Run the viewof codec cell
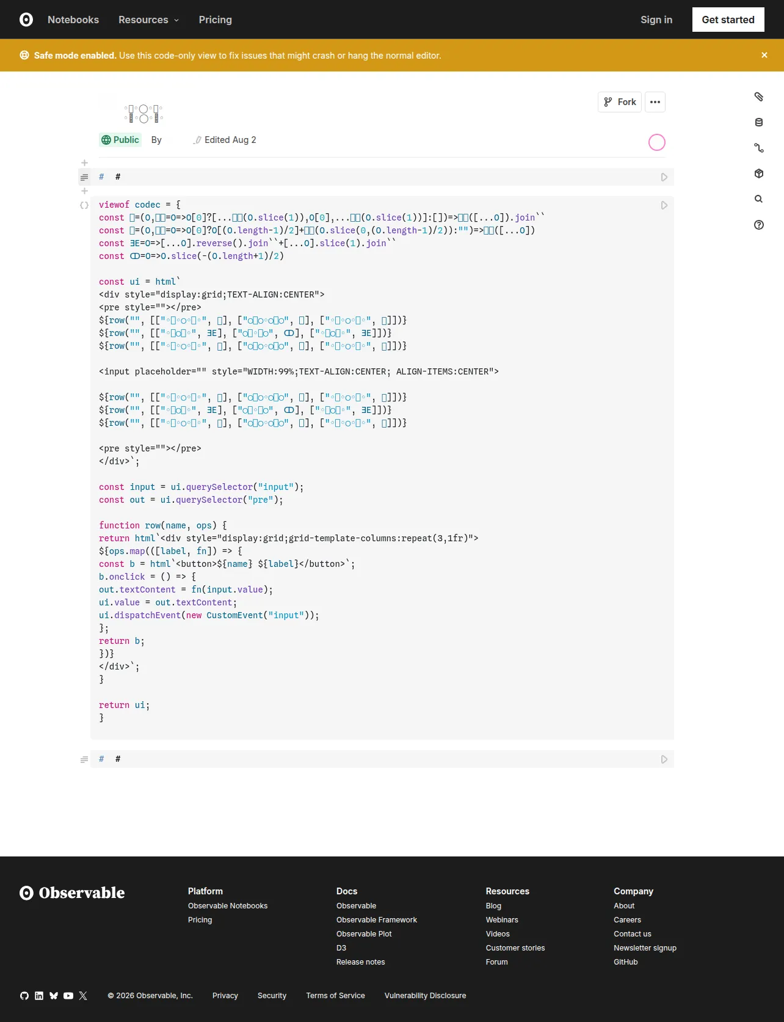The width and height of the screenshot is (784, 1022). coord(664,205)
